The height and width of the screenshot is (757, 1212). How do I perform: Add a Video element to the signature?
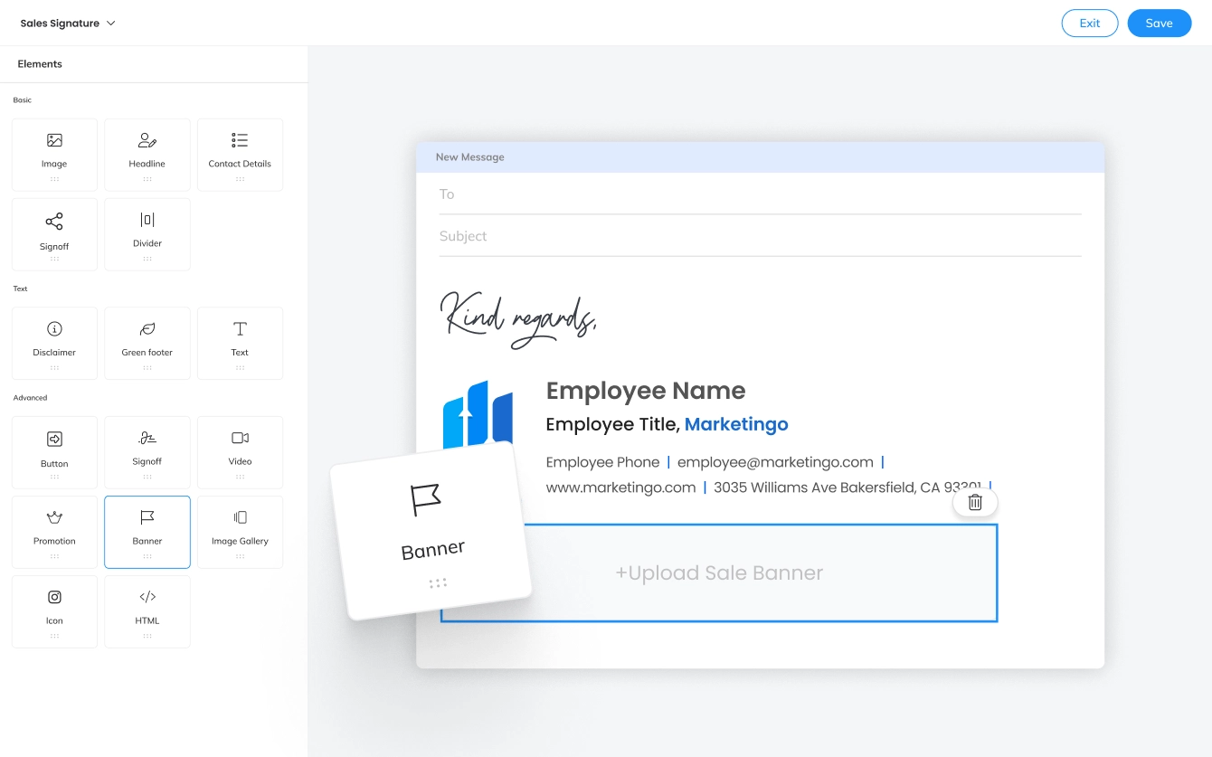(x=240, y=451)
